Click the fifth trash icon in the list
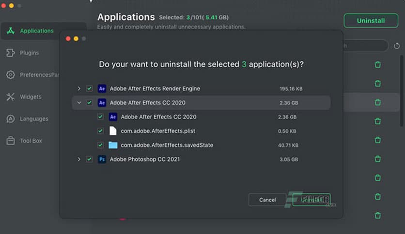The image size is (405, 234). pyautogui.click(x=377, y=140)
